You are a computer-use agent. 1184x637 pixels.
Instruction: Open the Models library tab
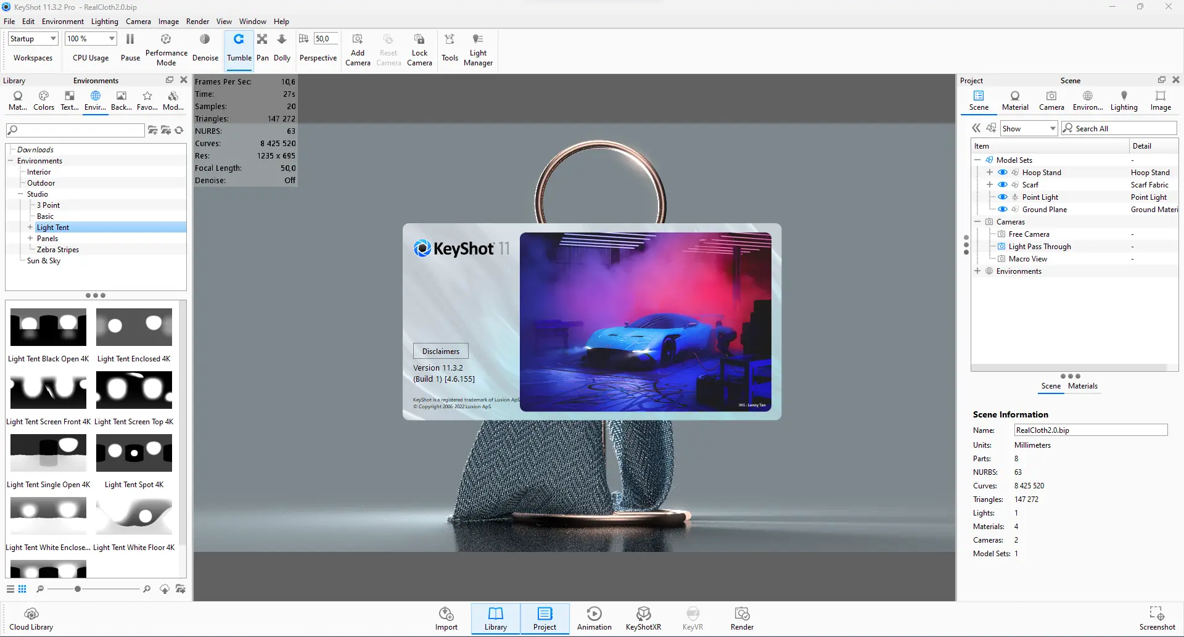[x=173, y=101]
